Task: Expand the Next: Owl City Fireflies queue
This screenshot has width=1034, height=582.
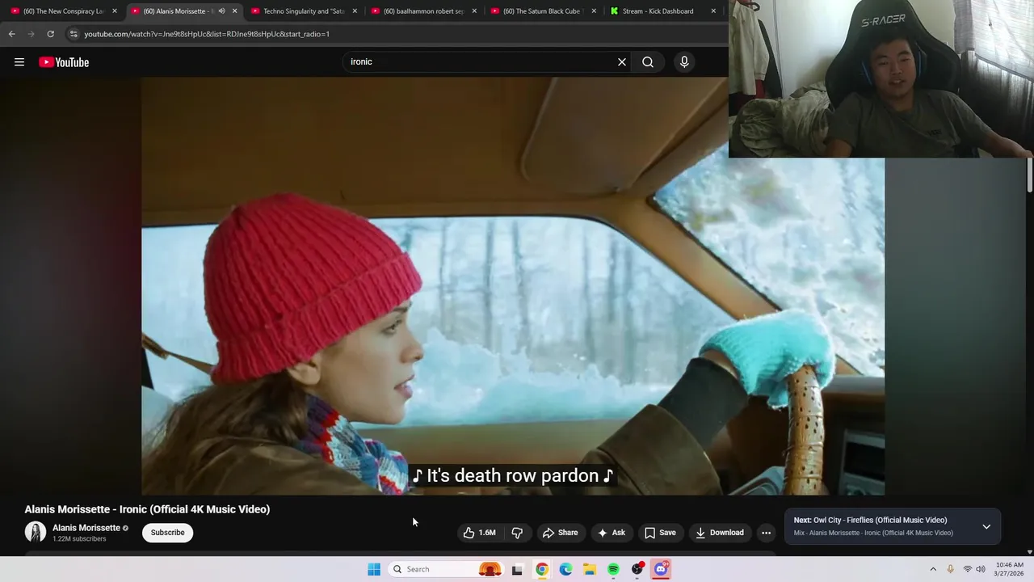Action: tap(986, 527)
